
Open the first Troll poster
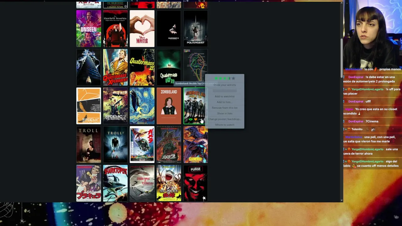point(89,145)
